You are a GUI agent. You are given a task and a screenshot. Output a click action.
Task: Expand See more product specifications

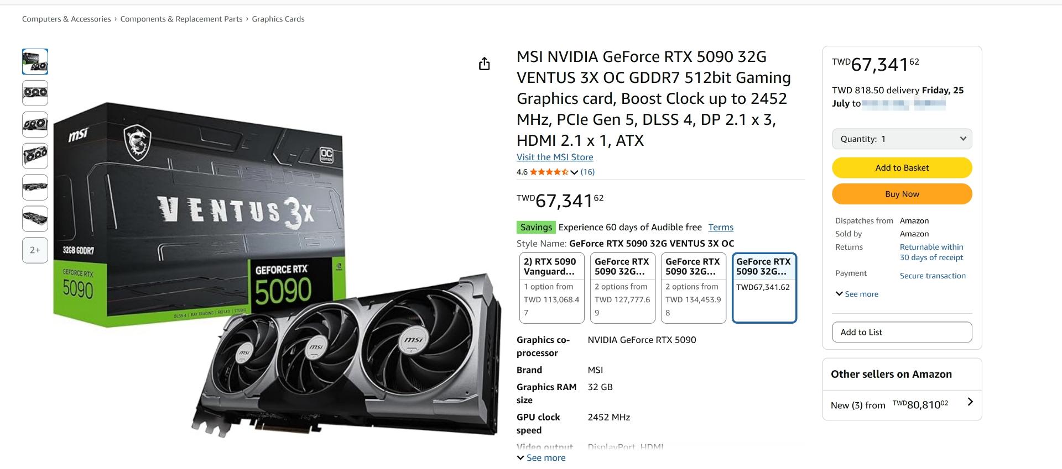coord(541,457)
